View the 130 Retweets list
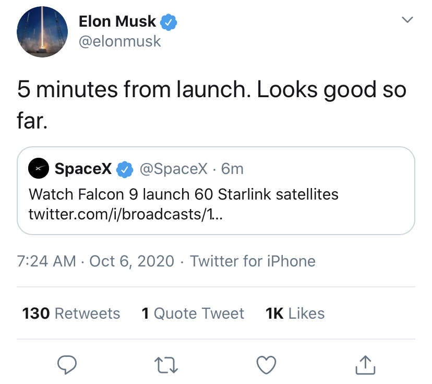432x384 pixels. 71,313
